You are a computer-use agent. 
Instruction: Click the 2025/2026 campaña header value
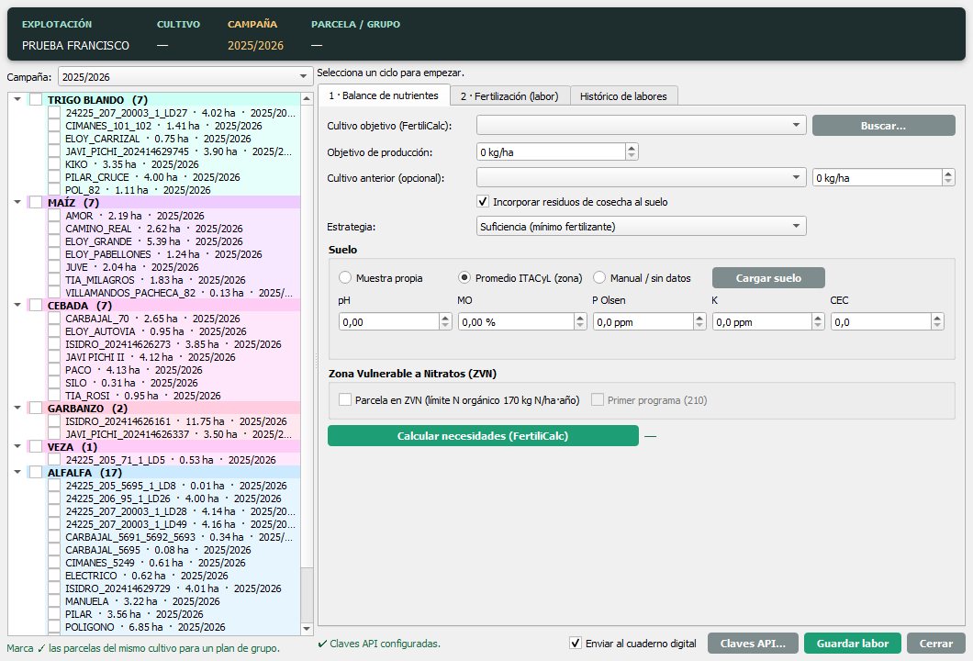click(x=255, y=45)
